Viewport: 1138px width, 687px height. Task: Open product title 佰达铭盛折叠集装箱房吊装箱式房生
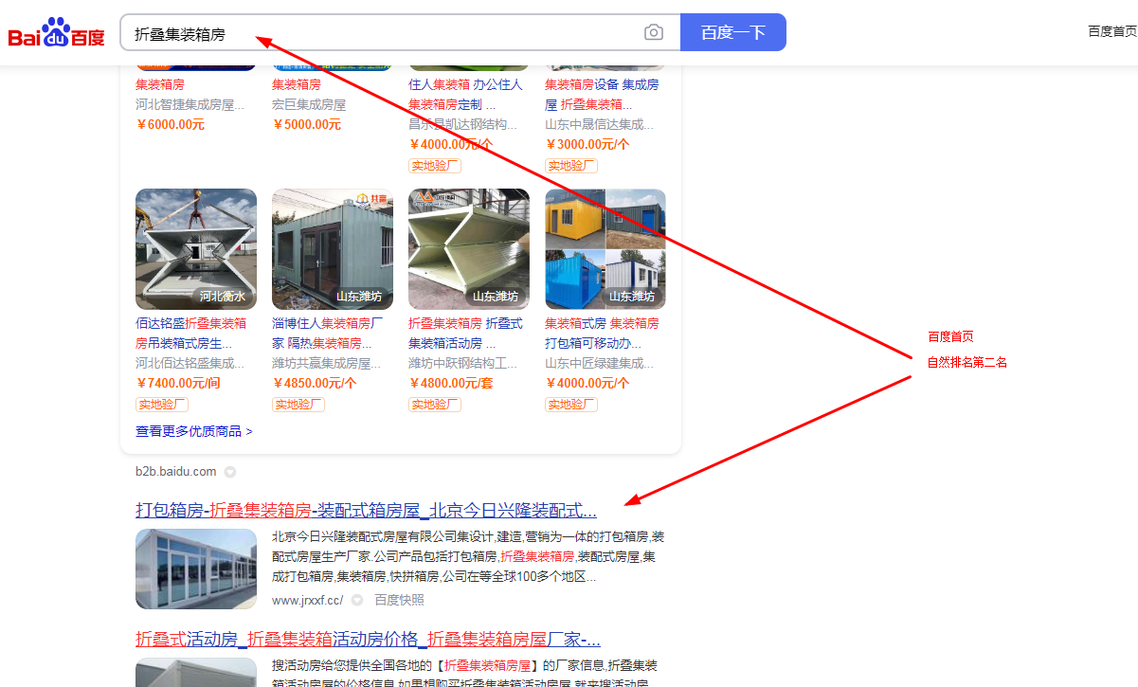pos(191,333)
